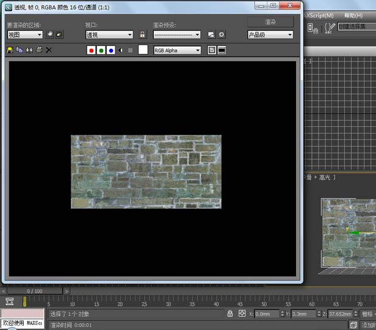Click the save image disk icon
The image size is (376, 330).
point(10,49)
